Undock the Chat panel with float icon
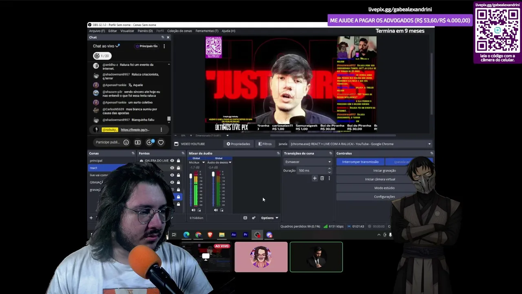522x294 pixels. click(x=162, y=37)
